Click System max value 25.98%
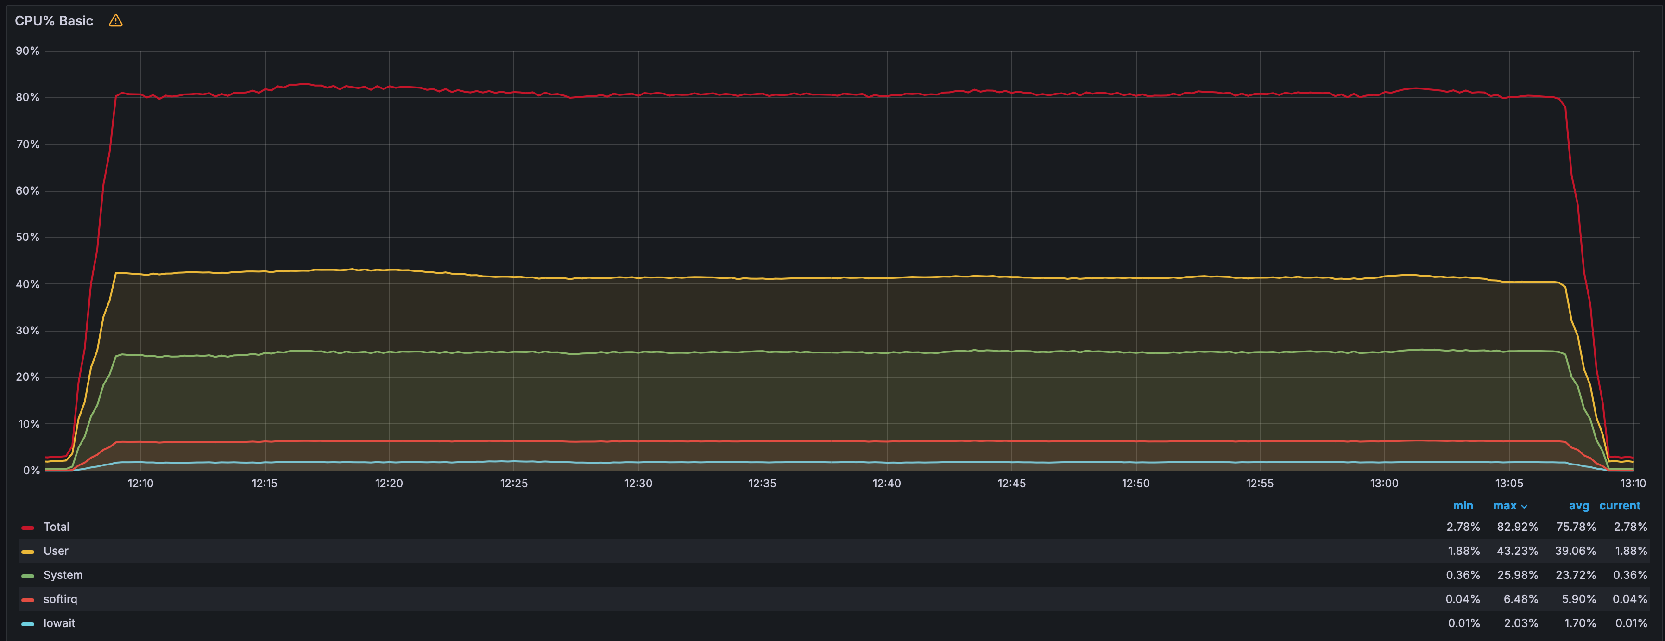1665x641 pixels. [1517, 575]
